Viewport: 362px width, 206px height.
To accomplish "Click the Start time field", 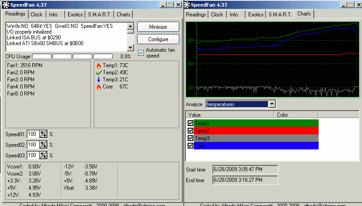I will [x=245, y=169].
